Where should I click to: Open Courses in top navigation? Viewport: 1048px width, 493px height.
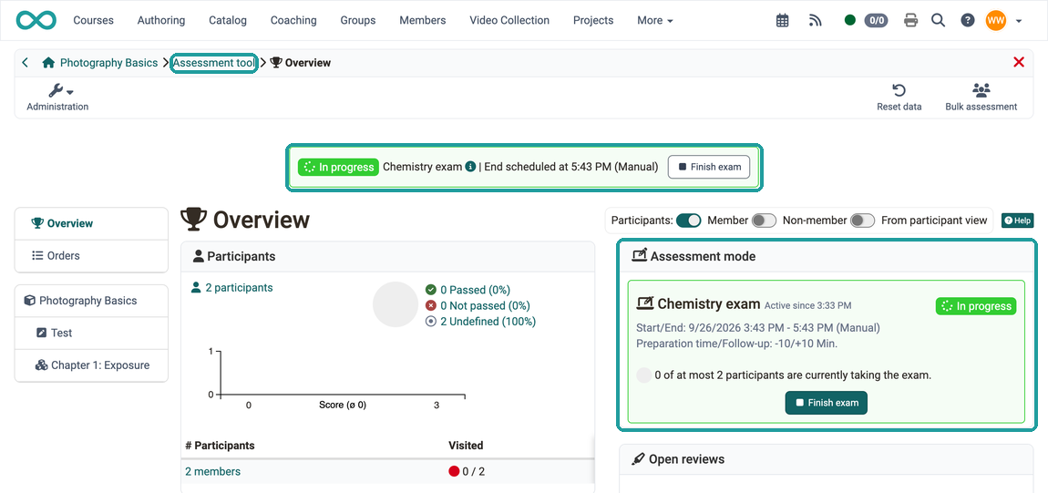[x=94, y=21]
